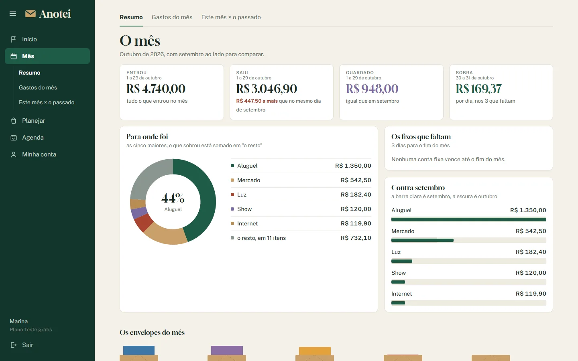Viewport: 578px width, 361px height.
Task: Select the Resumo tab
Action: click(x=131, y=17)
